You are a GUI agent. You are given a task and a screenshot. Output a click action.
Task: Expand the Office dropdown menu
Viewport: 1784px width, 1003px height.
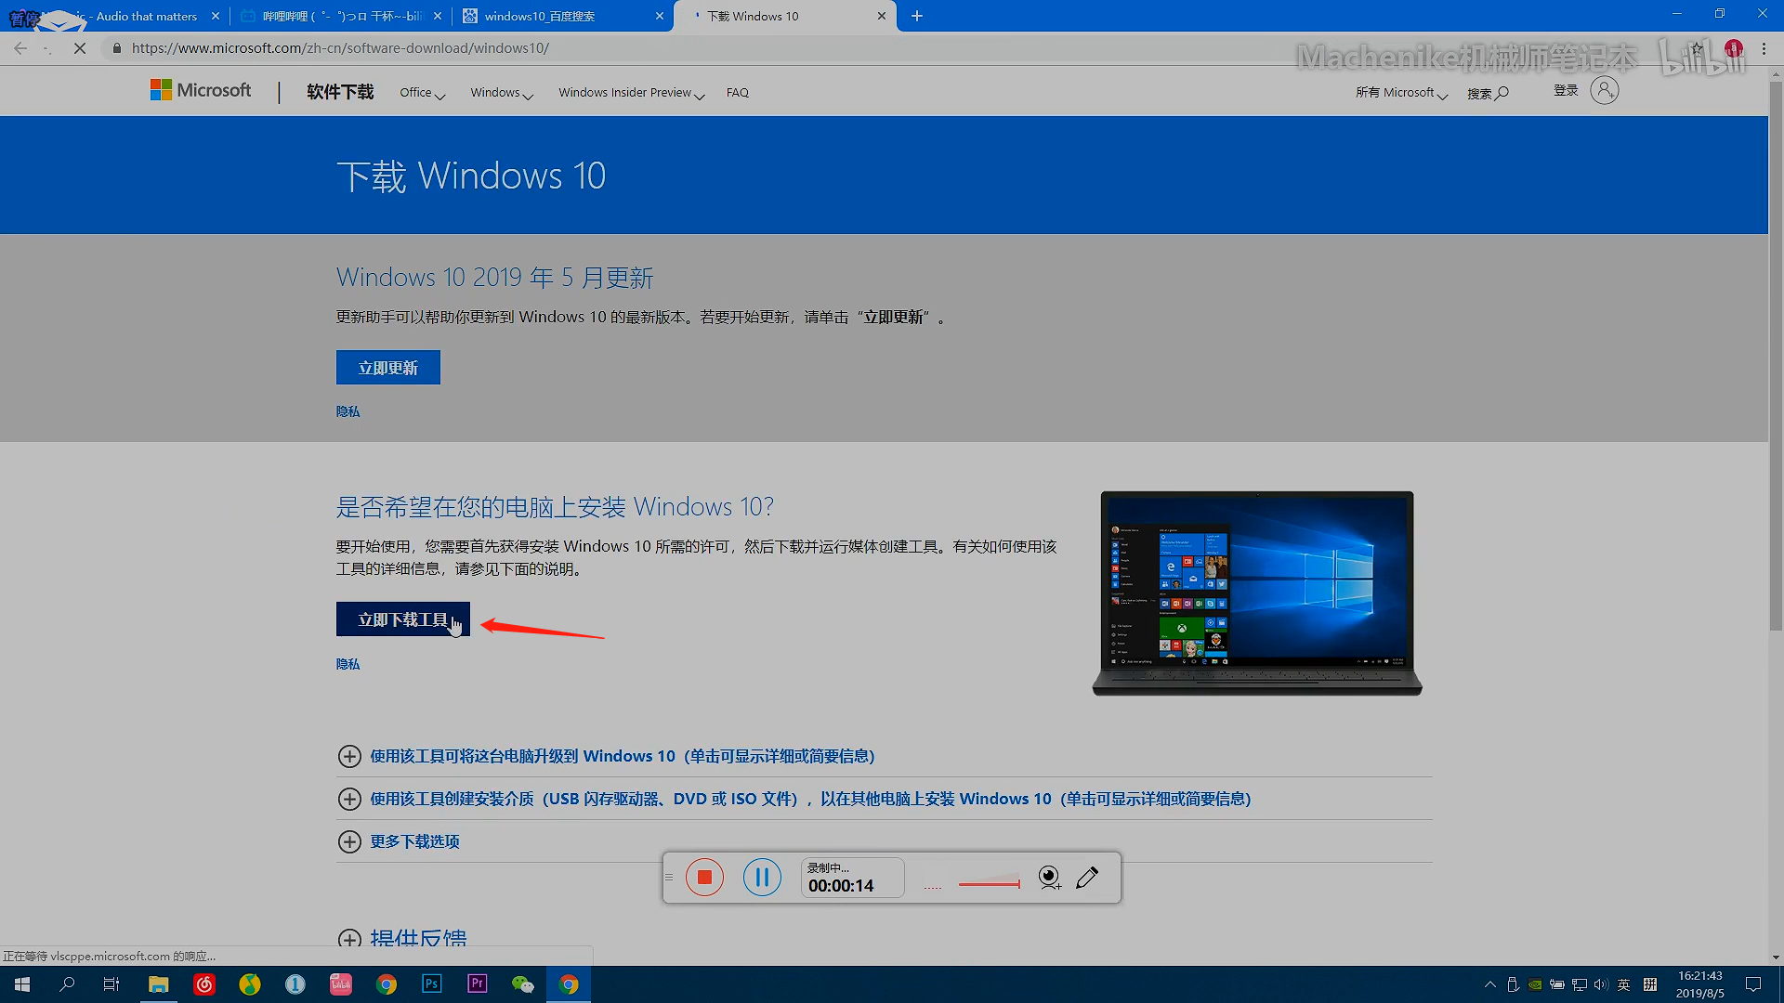point(423,93)
